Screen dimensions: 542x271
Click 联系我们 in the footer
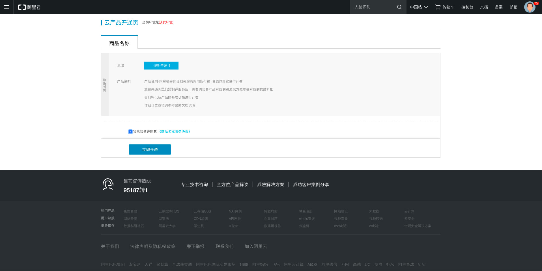[x=225, y=246]
